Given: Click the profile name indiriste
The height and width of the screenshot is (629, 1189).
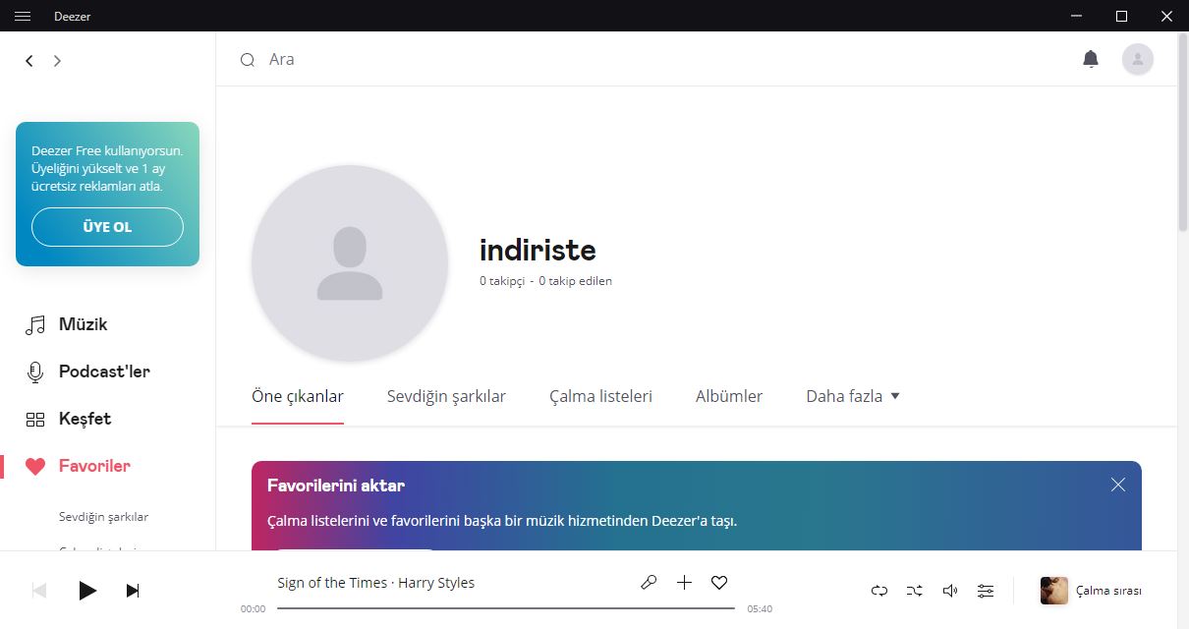Looking at the screenshot, I should (x=538, y=250).
